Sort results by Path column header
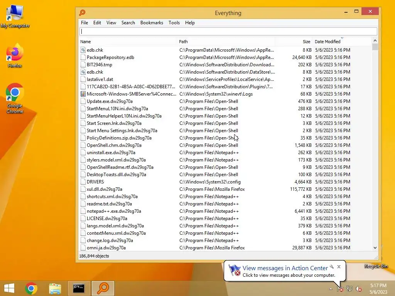 [x=226, y=42]
